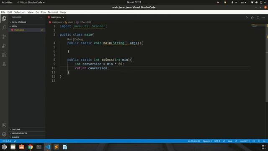Viewport: 268px width, 151px height.
Task: Split the editor to the right
Action: tap(258, 17)
